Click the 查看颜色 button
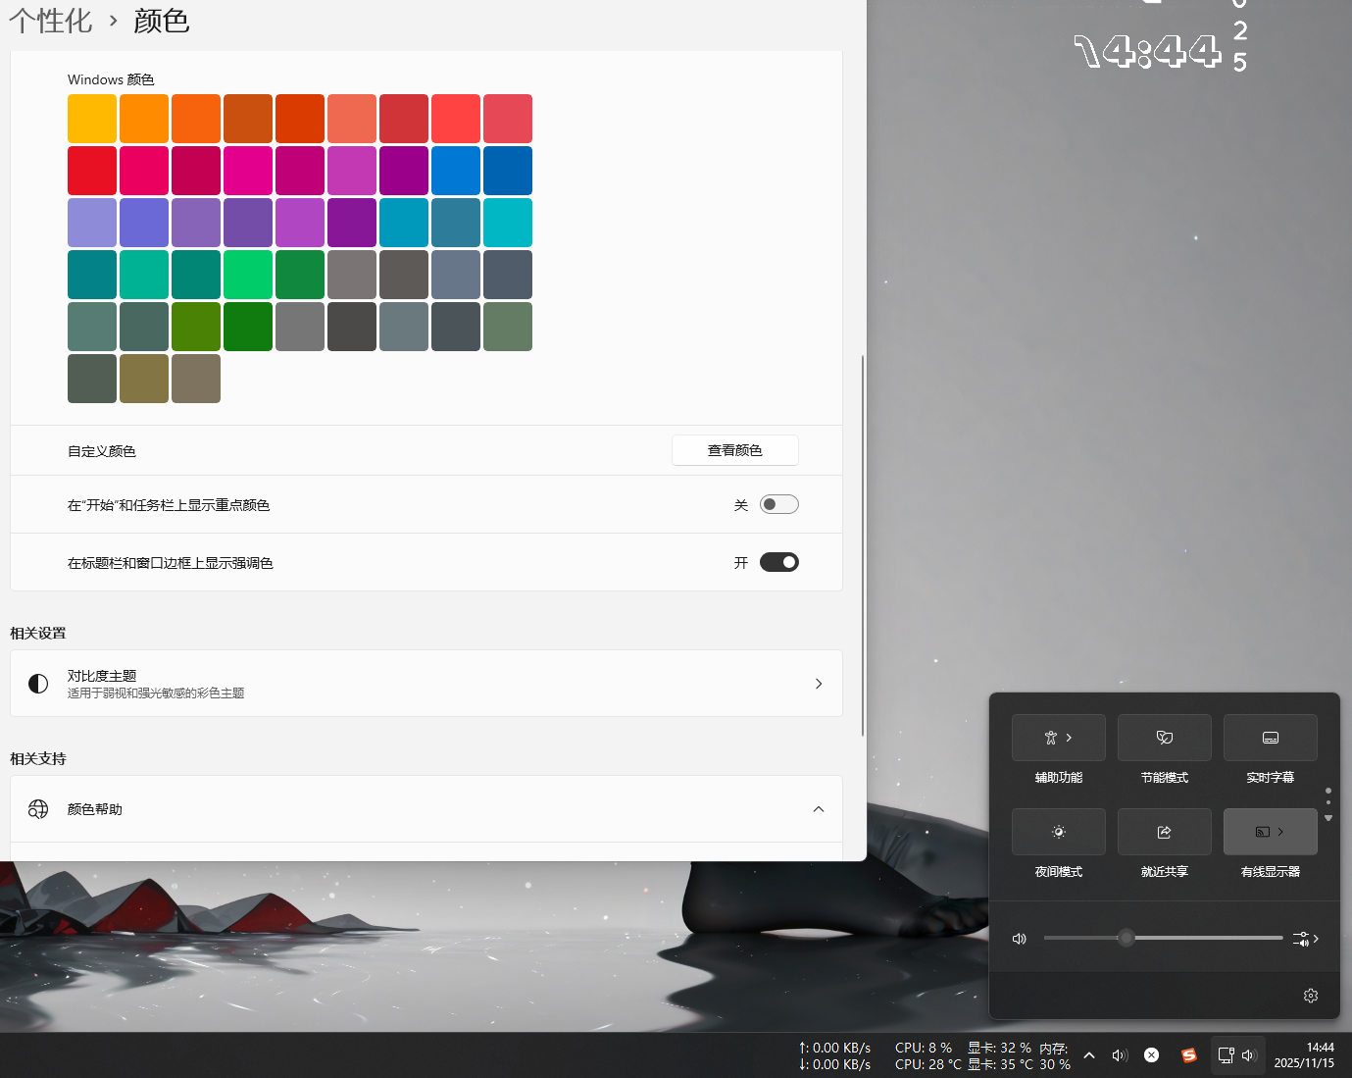Screen dimensions: 1352x1078 735,450
